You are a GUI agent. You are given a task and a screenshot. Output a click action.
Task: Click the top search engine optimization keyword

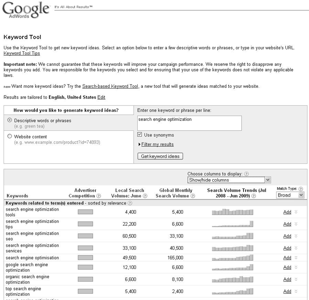pos(23,291)
